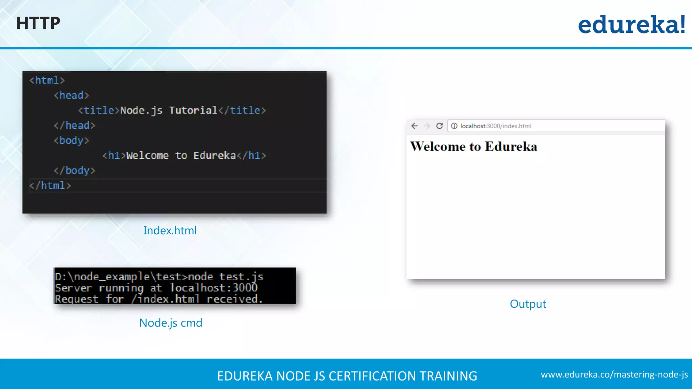The width and height of the screenshot is (692, 389).
Task: Click the browser back arrow icon
Action: [414, 126]
